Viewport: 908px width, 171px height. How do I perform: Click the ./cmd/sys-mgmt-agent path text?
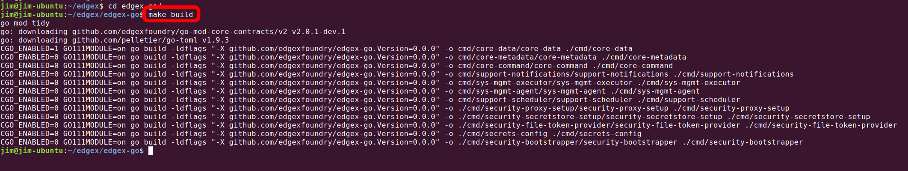pyautogui.click(x=655, y=91)
